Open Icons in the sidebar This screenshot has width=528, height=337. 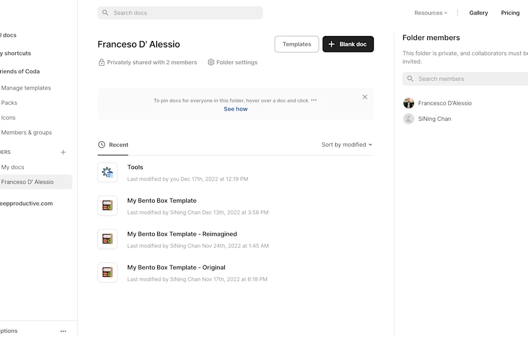8,118
